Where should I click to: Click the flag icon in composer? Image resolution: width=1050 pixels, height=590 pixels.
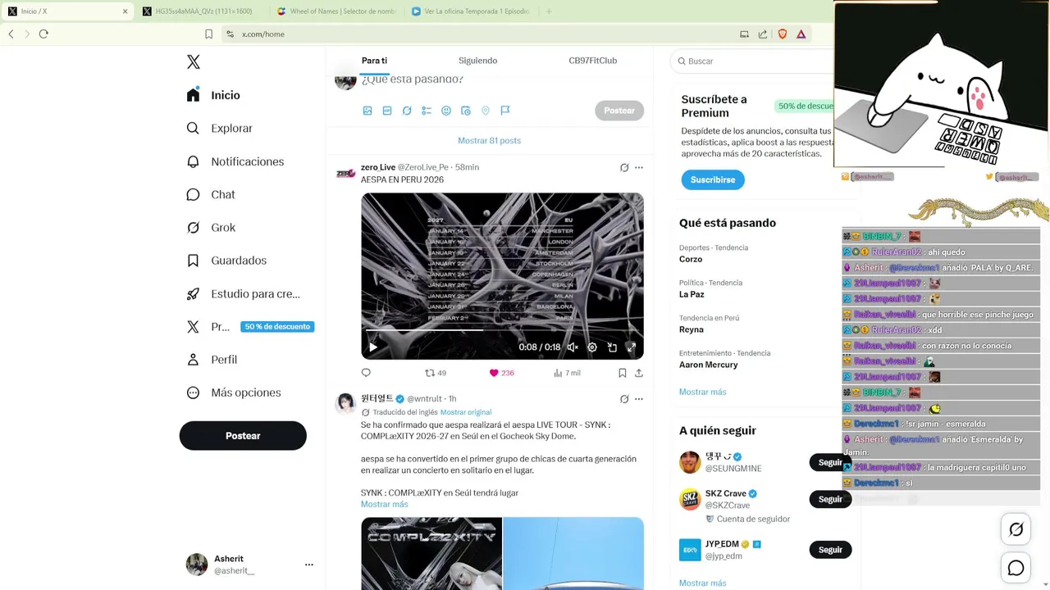tap(505, 111)
